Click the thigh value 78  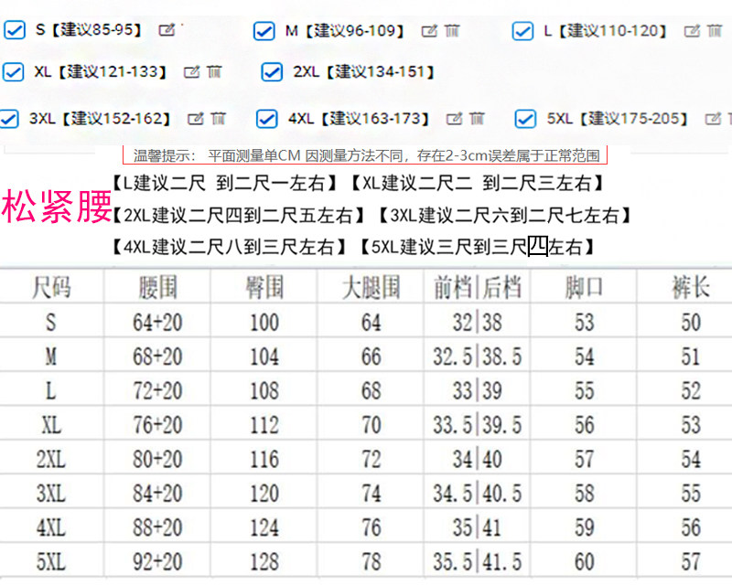coord(371,562)
